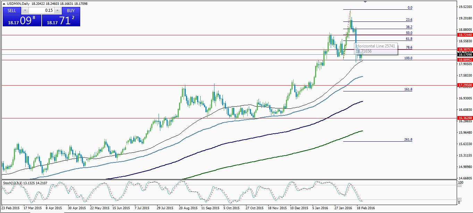Viewport: 473px width, 213px height.
Task: Click the Fibonacci 100.0 level label
Action: point(408,58)
